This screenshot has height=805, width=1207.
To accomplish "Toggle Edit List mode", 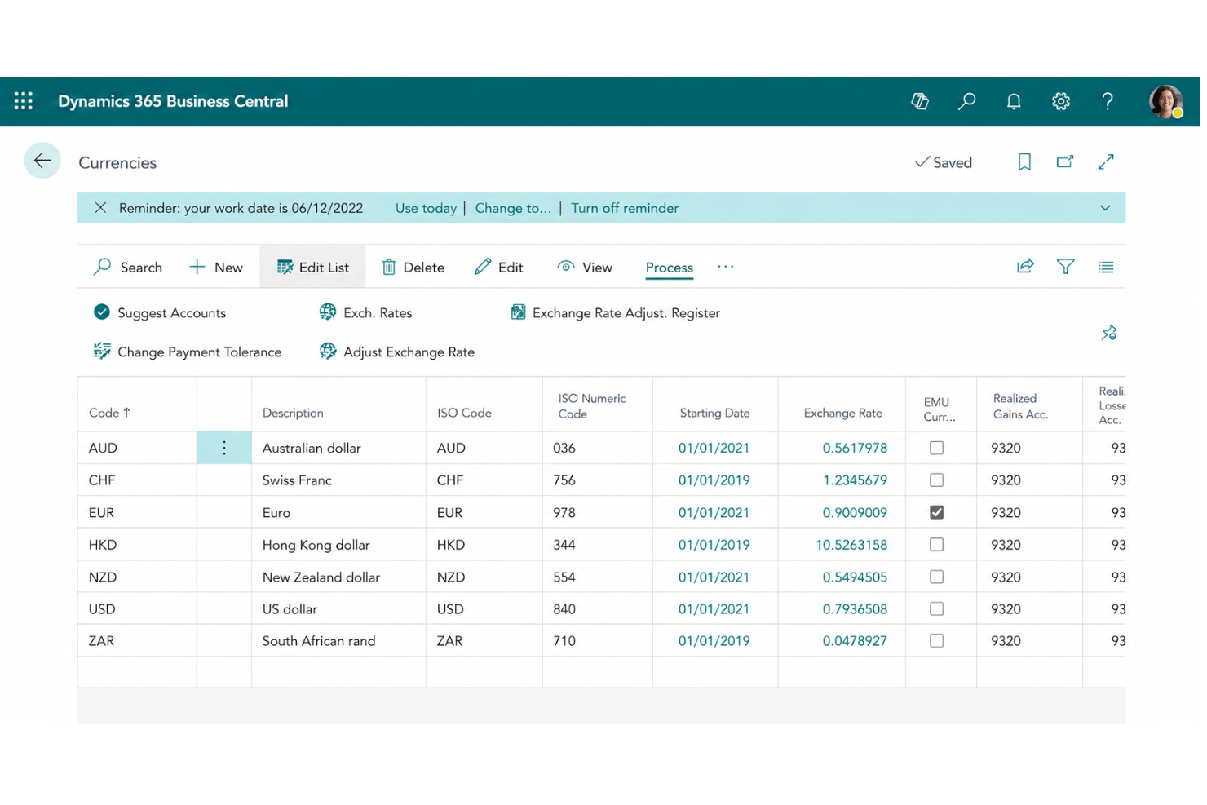I will pyautogui.click(x=314, y=268).
